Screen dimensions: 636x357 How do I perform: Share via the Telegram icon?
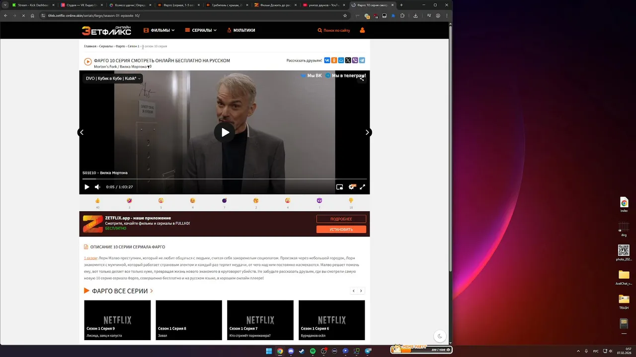pos(362,60)
